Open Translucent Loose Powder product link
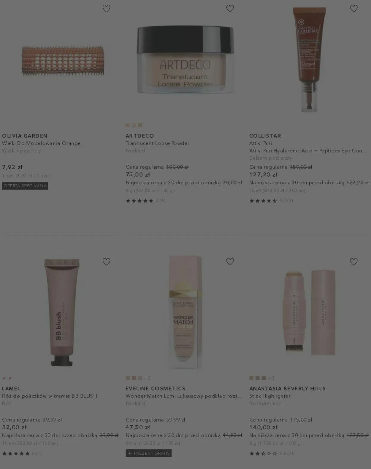Viewport: 371px width, 469px height. point(157,143)
